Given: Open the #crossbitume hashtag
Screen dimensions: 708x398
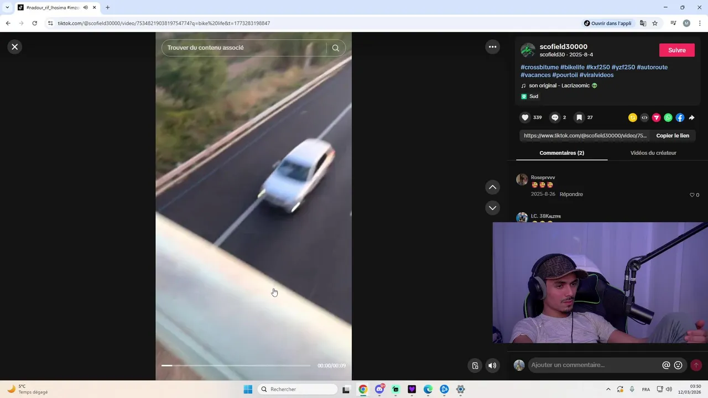Looking at the screenshot, I should 539,67.
